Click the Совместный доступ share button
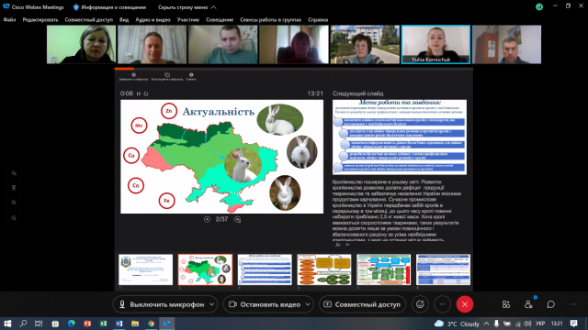This screenshot has height=330, width=588. 363,304
